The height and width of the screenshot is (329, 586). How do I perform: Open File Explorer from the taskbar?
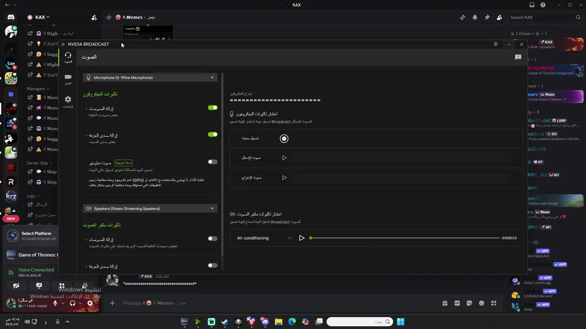(x=278, y=322)
